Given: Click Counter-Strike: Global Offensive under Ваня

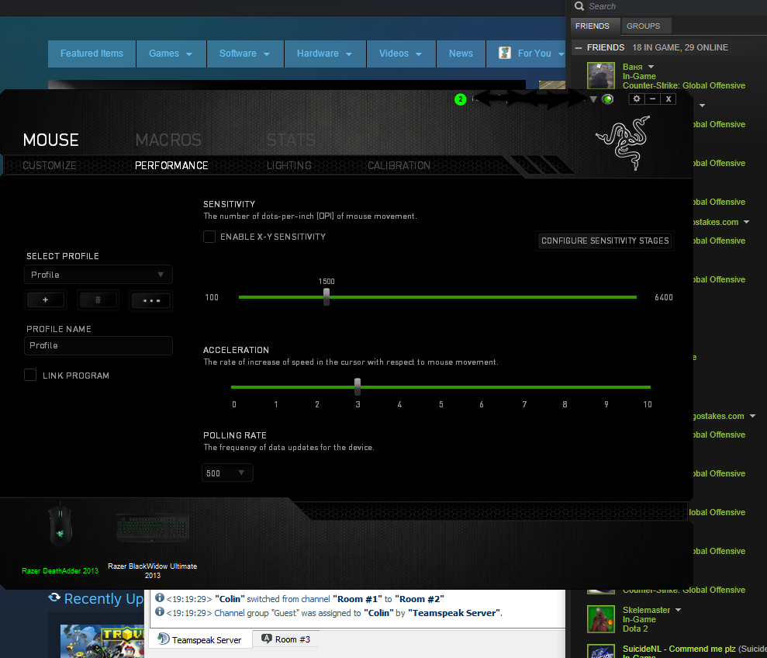Looking at the screenshot, I should [x=684, y=85].
